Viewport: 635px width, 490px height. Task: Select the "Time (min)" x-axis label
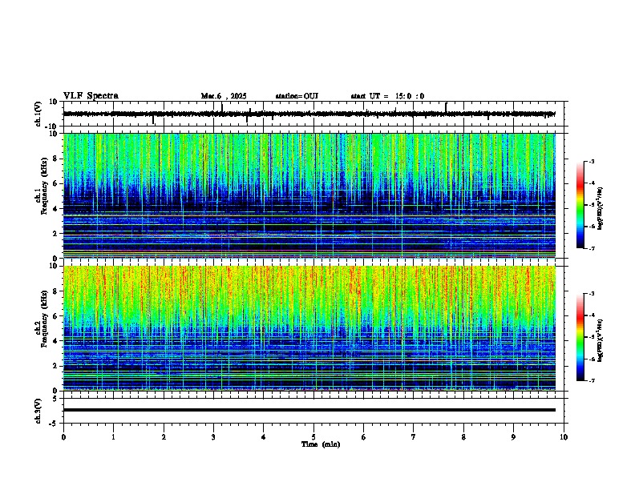pyautogui.click(x=321, y=444)
